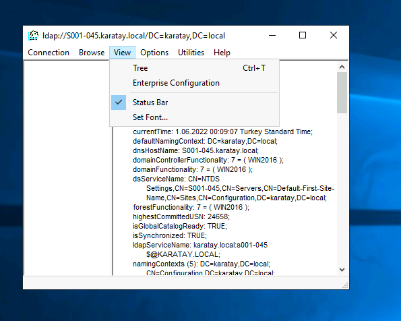Click the empty tree pane on left
Screen dimensions: 401x321
67,168
